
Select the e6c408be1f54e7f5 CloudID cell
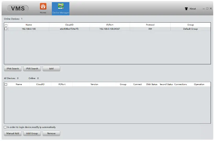pos(69,29)
